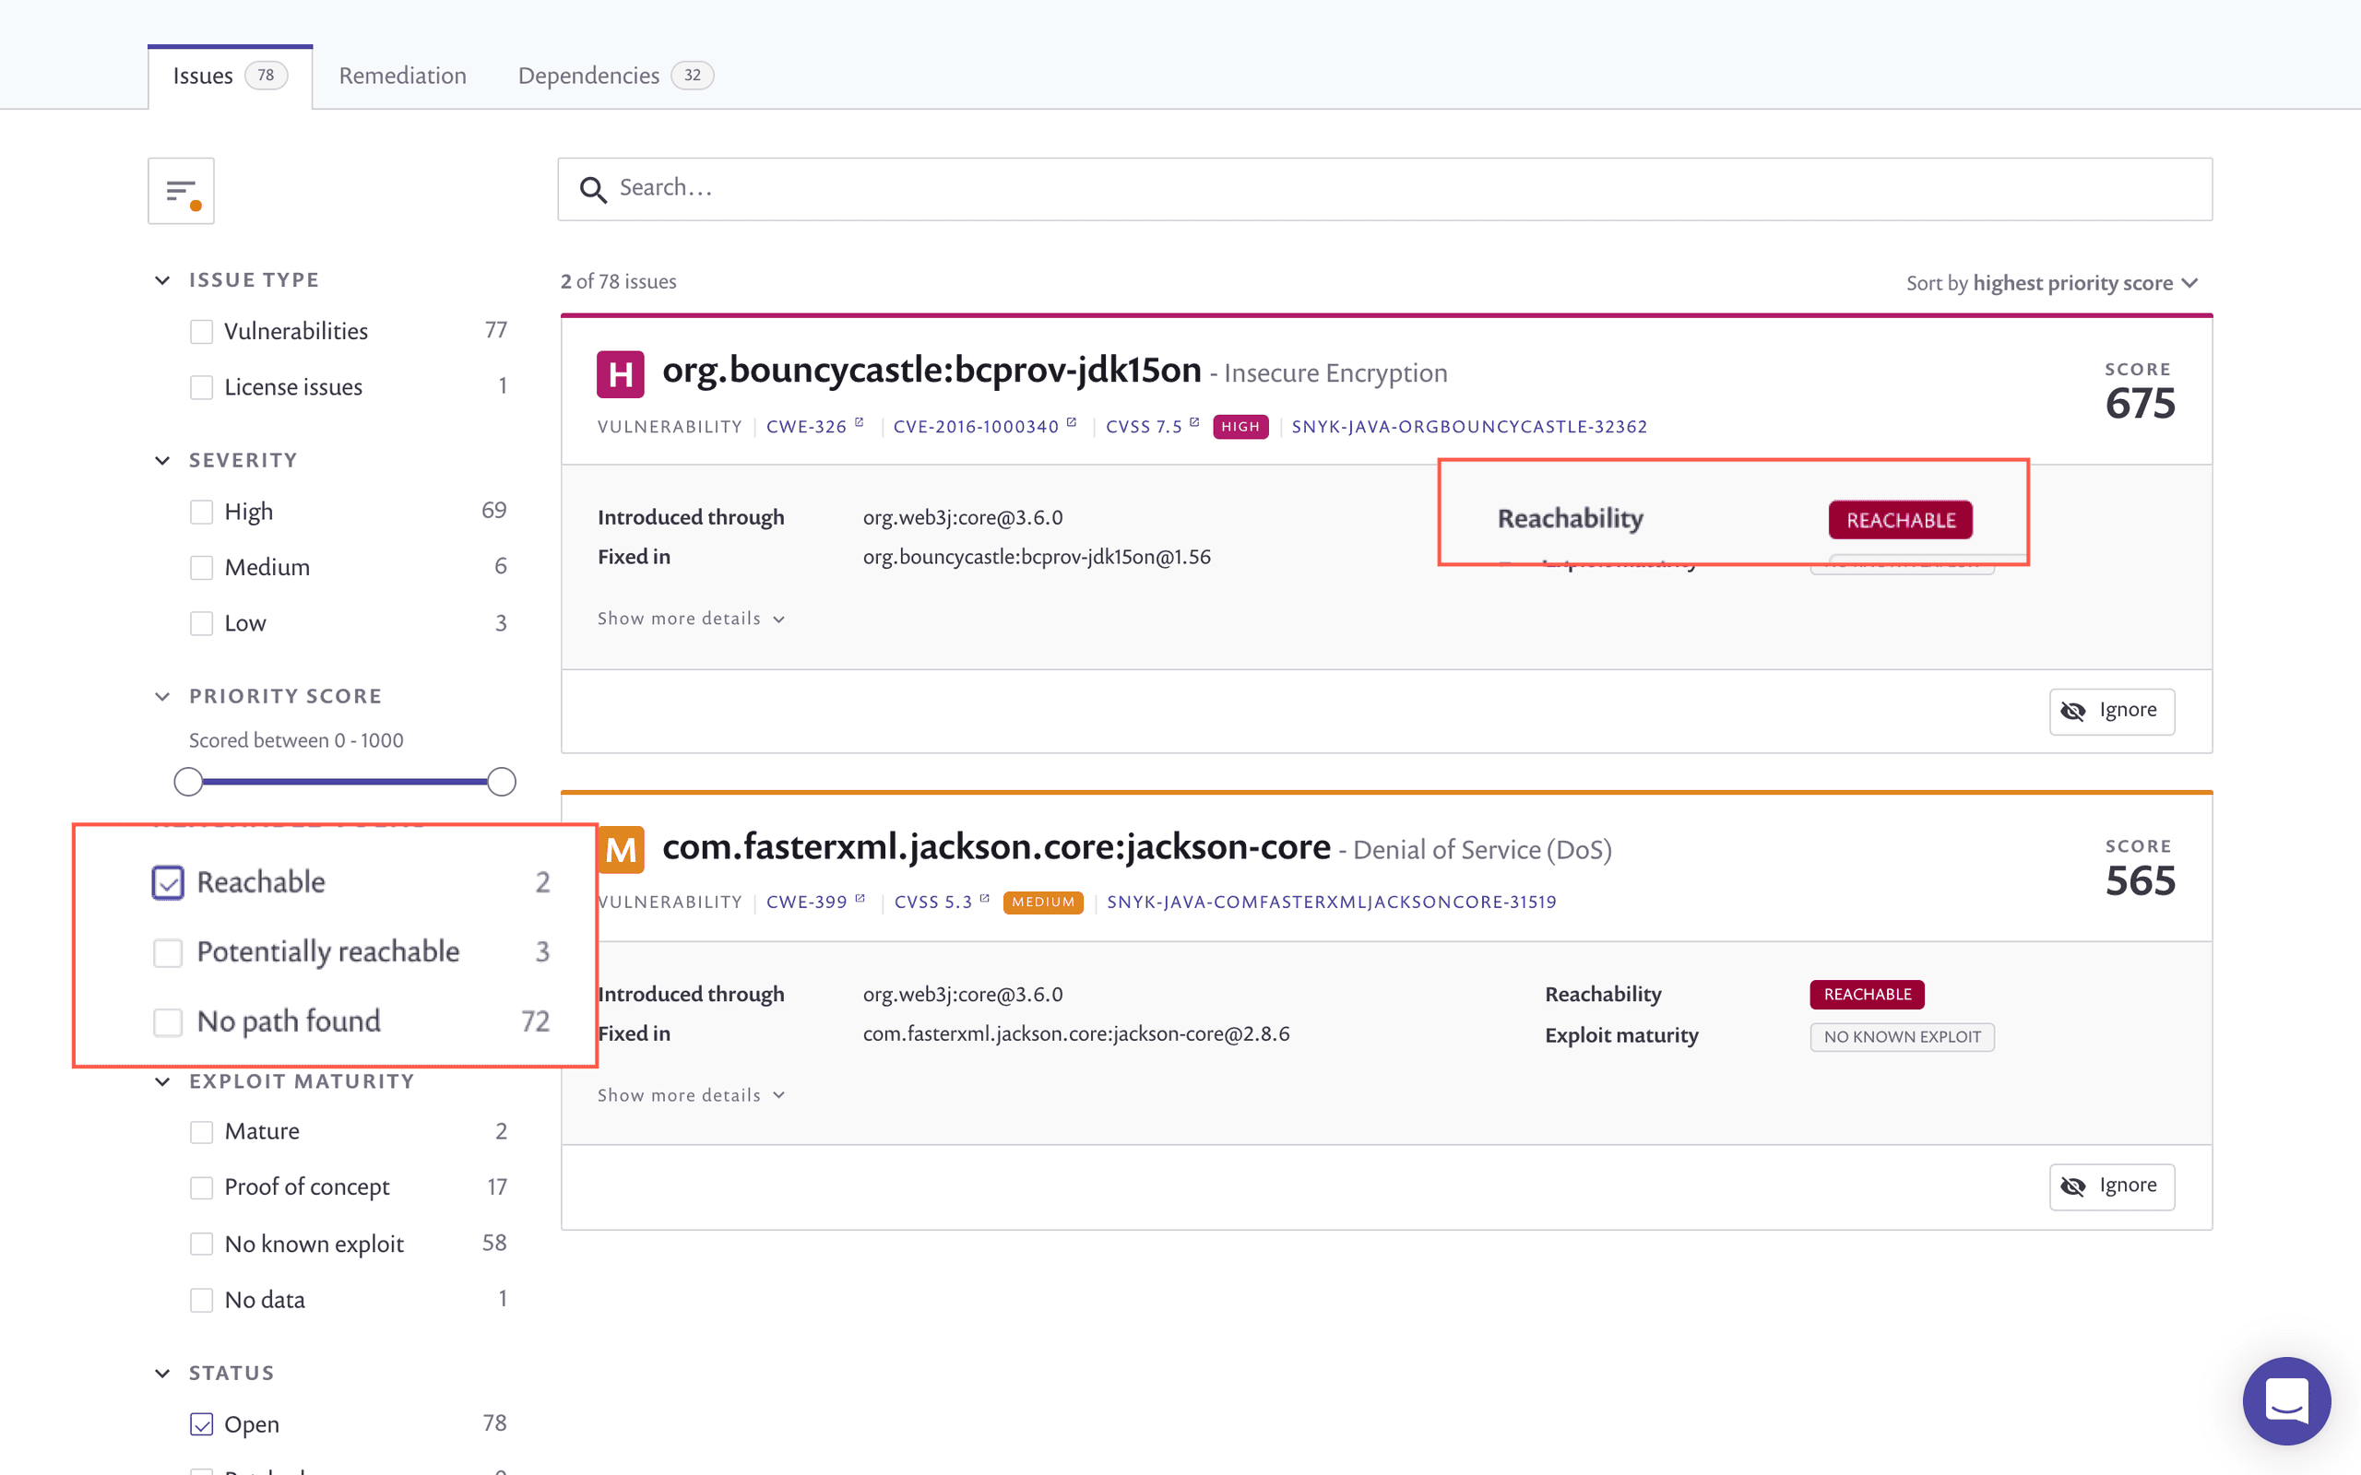The width and height of the screenshot is (2361, 1475).
Task: Open external link icon beside CVSS 7.5
Action: (1194, 422)
